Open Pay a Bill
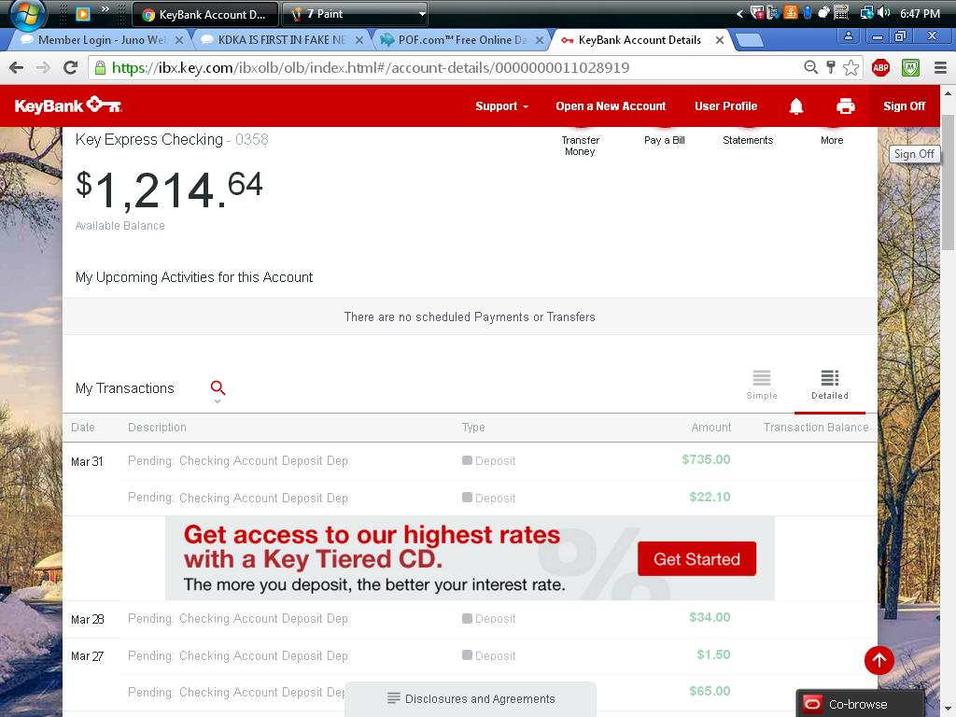The image size is (956, 717). (665, 140)
